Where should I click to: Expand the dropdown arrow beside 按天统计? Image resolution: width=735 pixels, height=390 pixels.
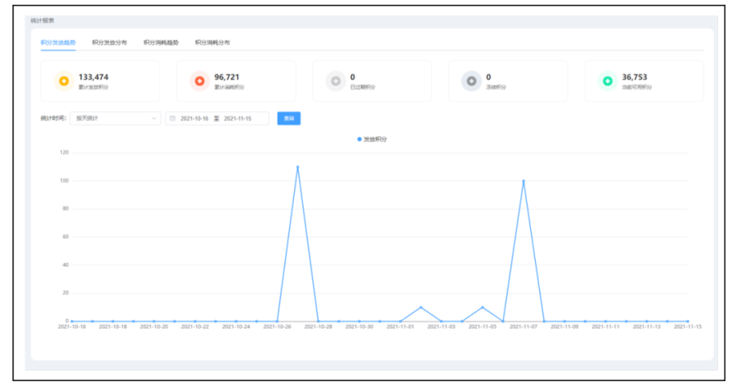(x=154, y=118)
